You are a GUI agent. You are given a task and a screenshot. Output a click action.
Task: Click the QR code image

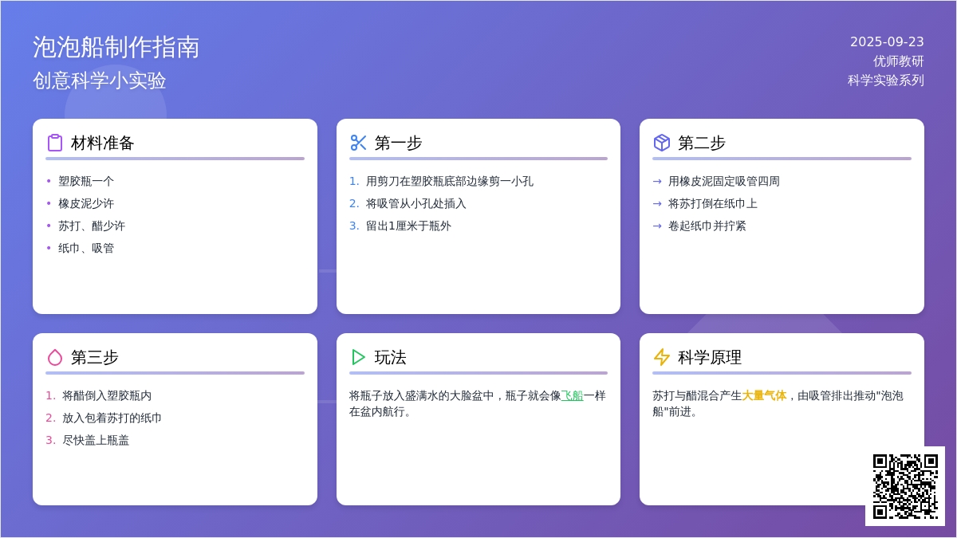904,485
